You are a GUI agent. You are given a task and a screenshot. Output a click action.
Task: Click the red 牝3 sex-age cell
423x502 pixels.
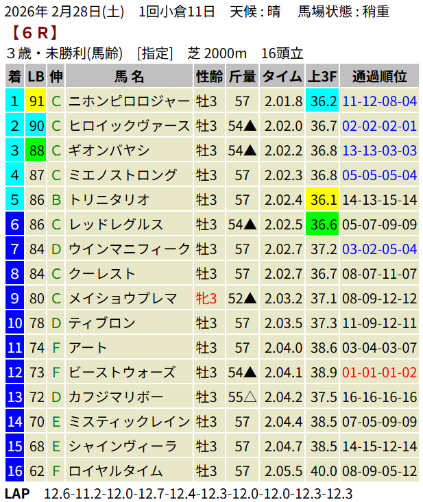206,299
